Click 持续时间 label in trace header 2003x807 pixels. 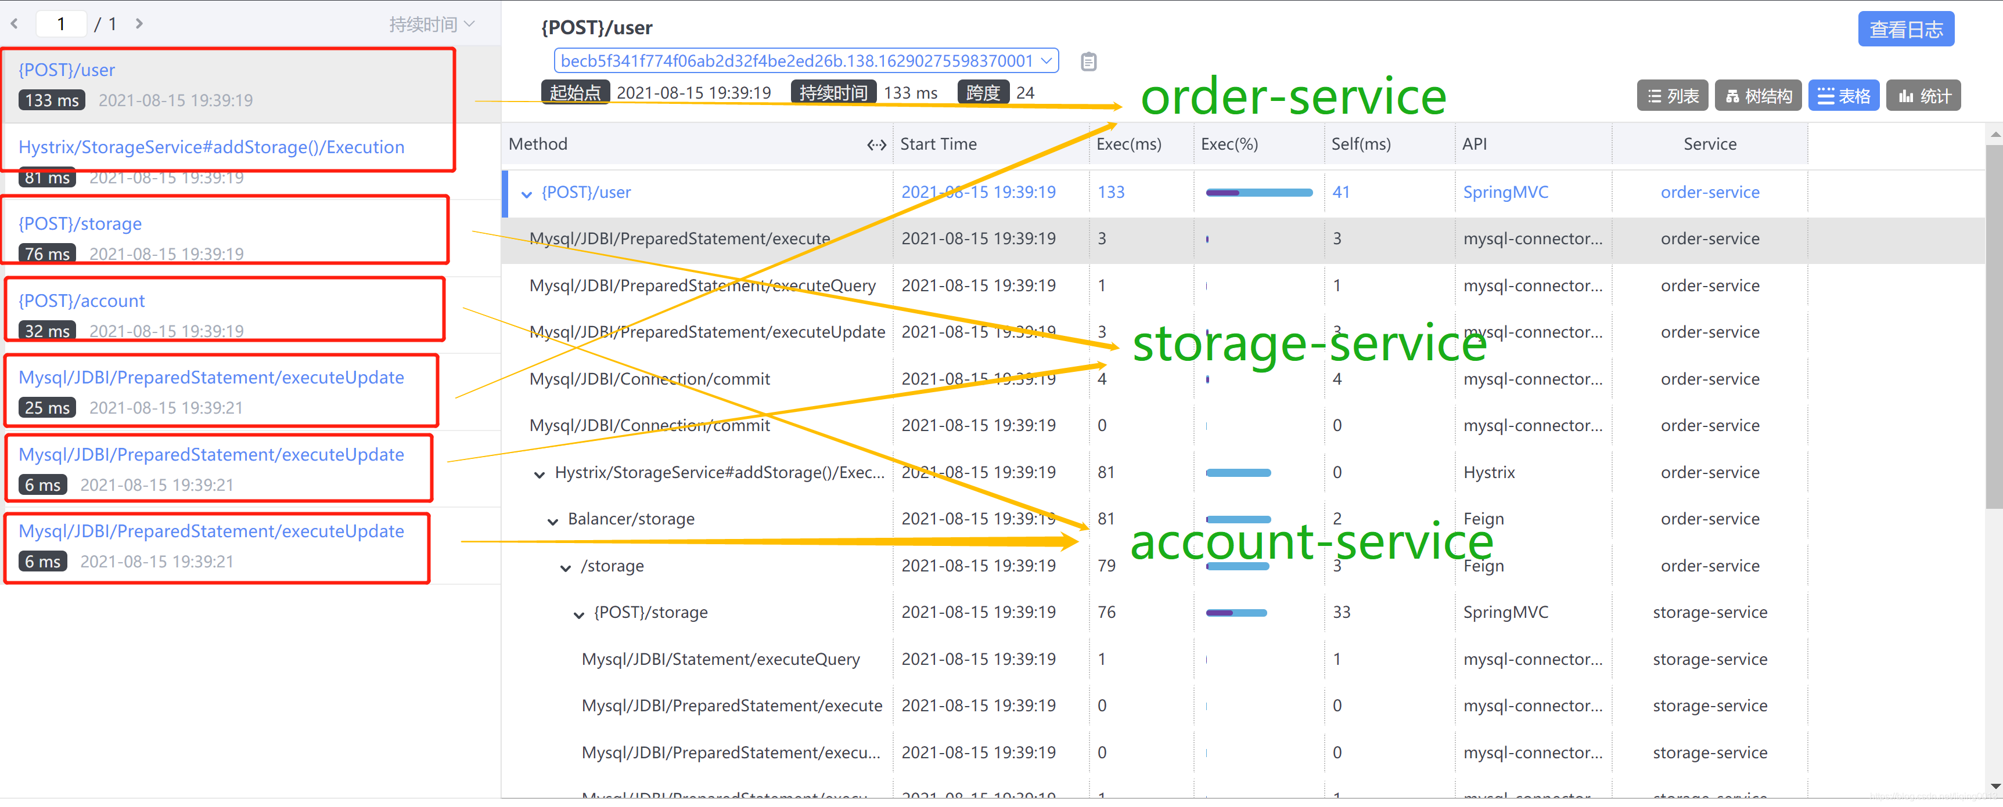[833, 93]
